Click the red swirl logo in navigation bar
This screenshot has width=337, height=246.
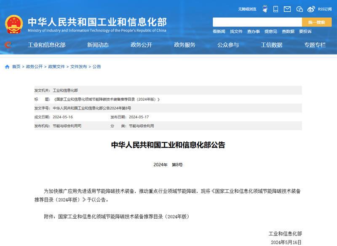point(8,45)
